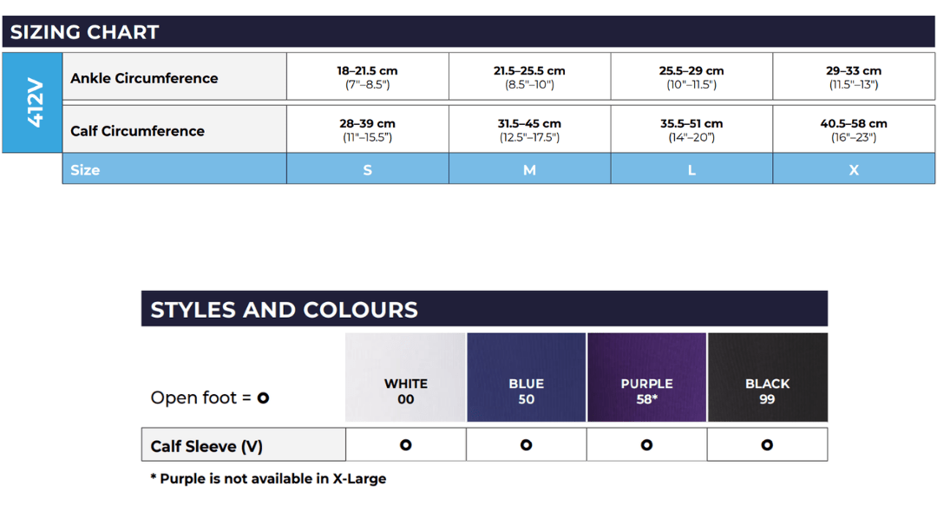Click the Ankle Circumference row label
The height and width of the screenshot is (506, 937).
pos(144,78)
